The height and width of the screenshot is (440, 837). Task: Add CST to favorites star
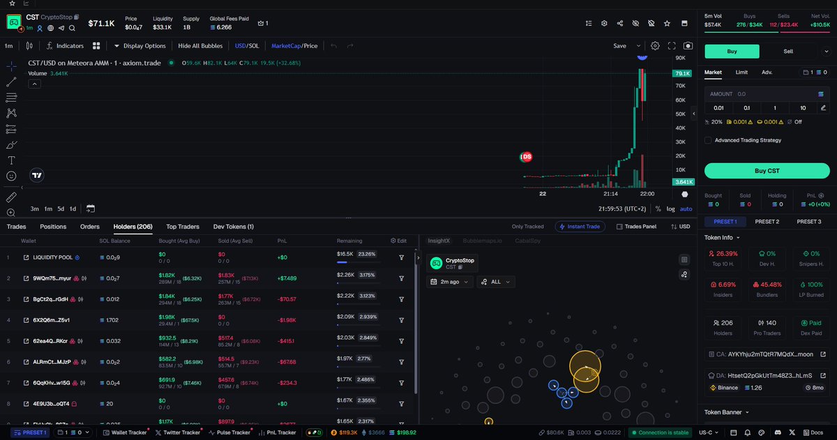coord(668,23)
